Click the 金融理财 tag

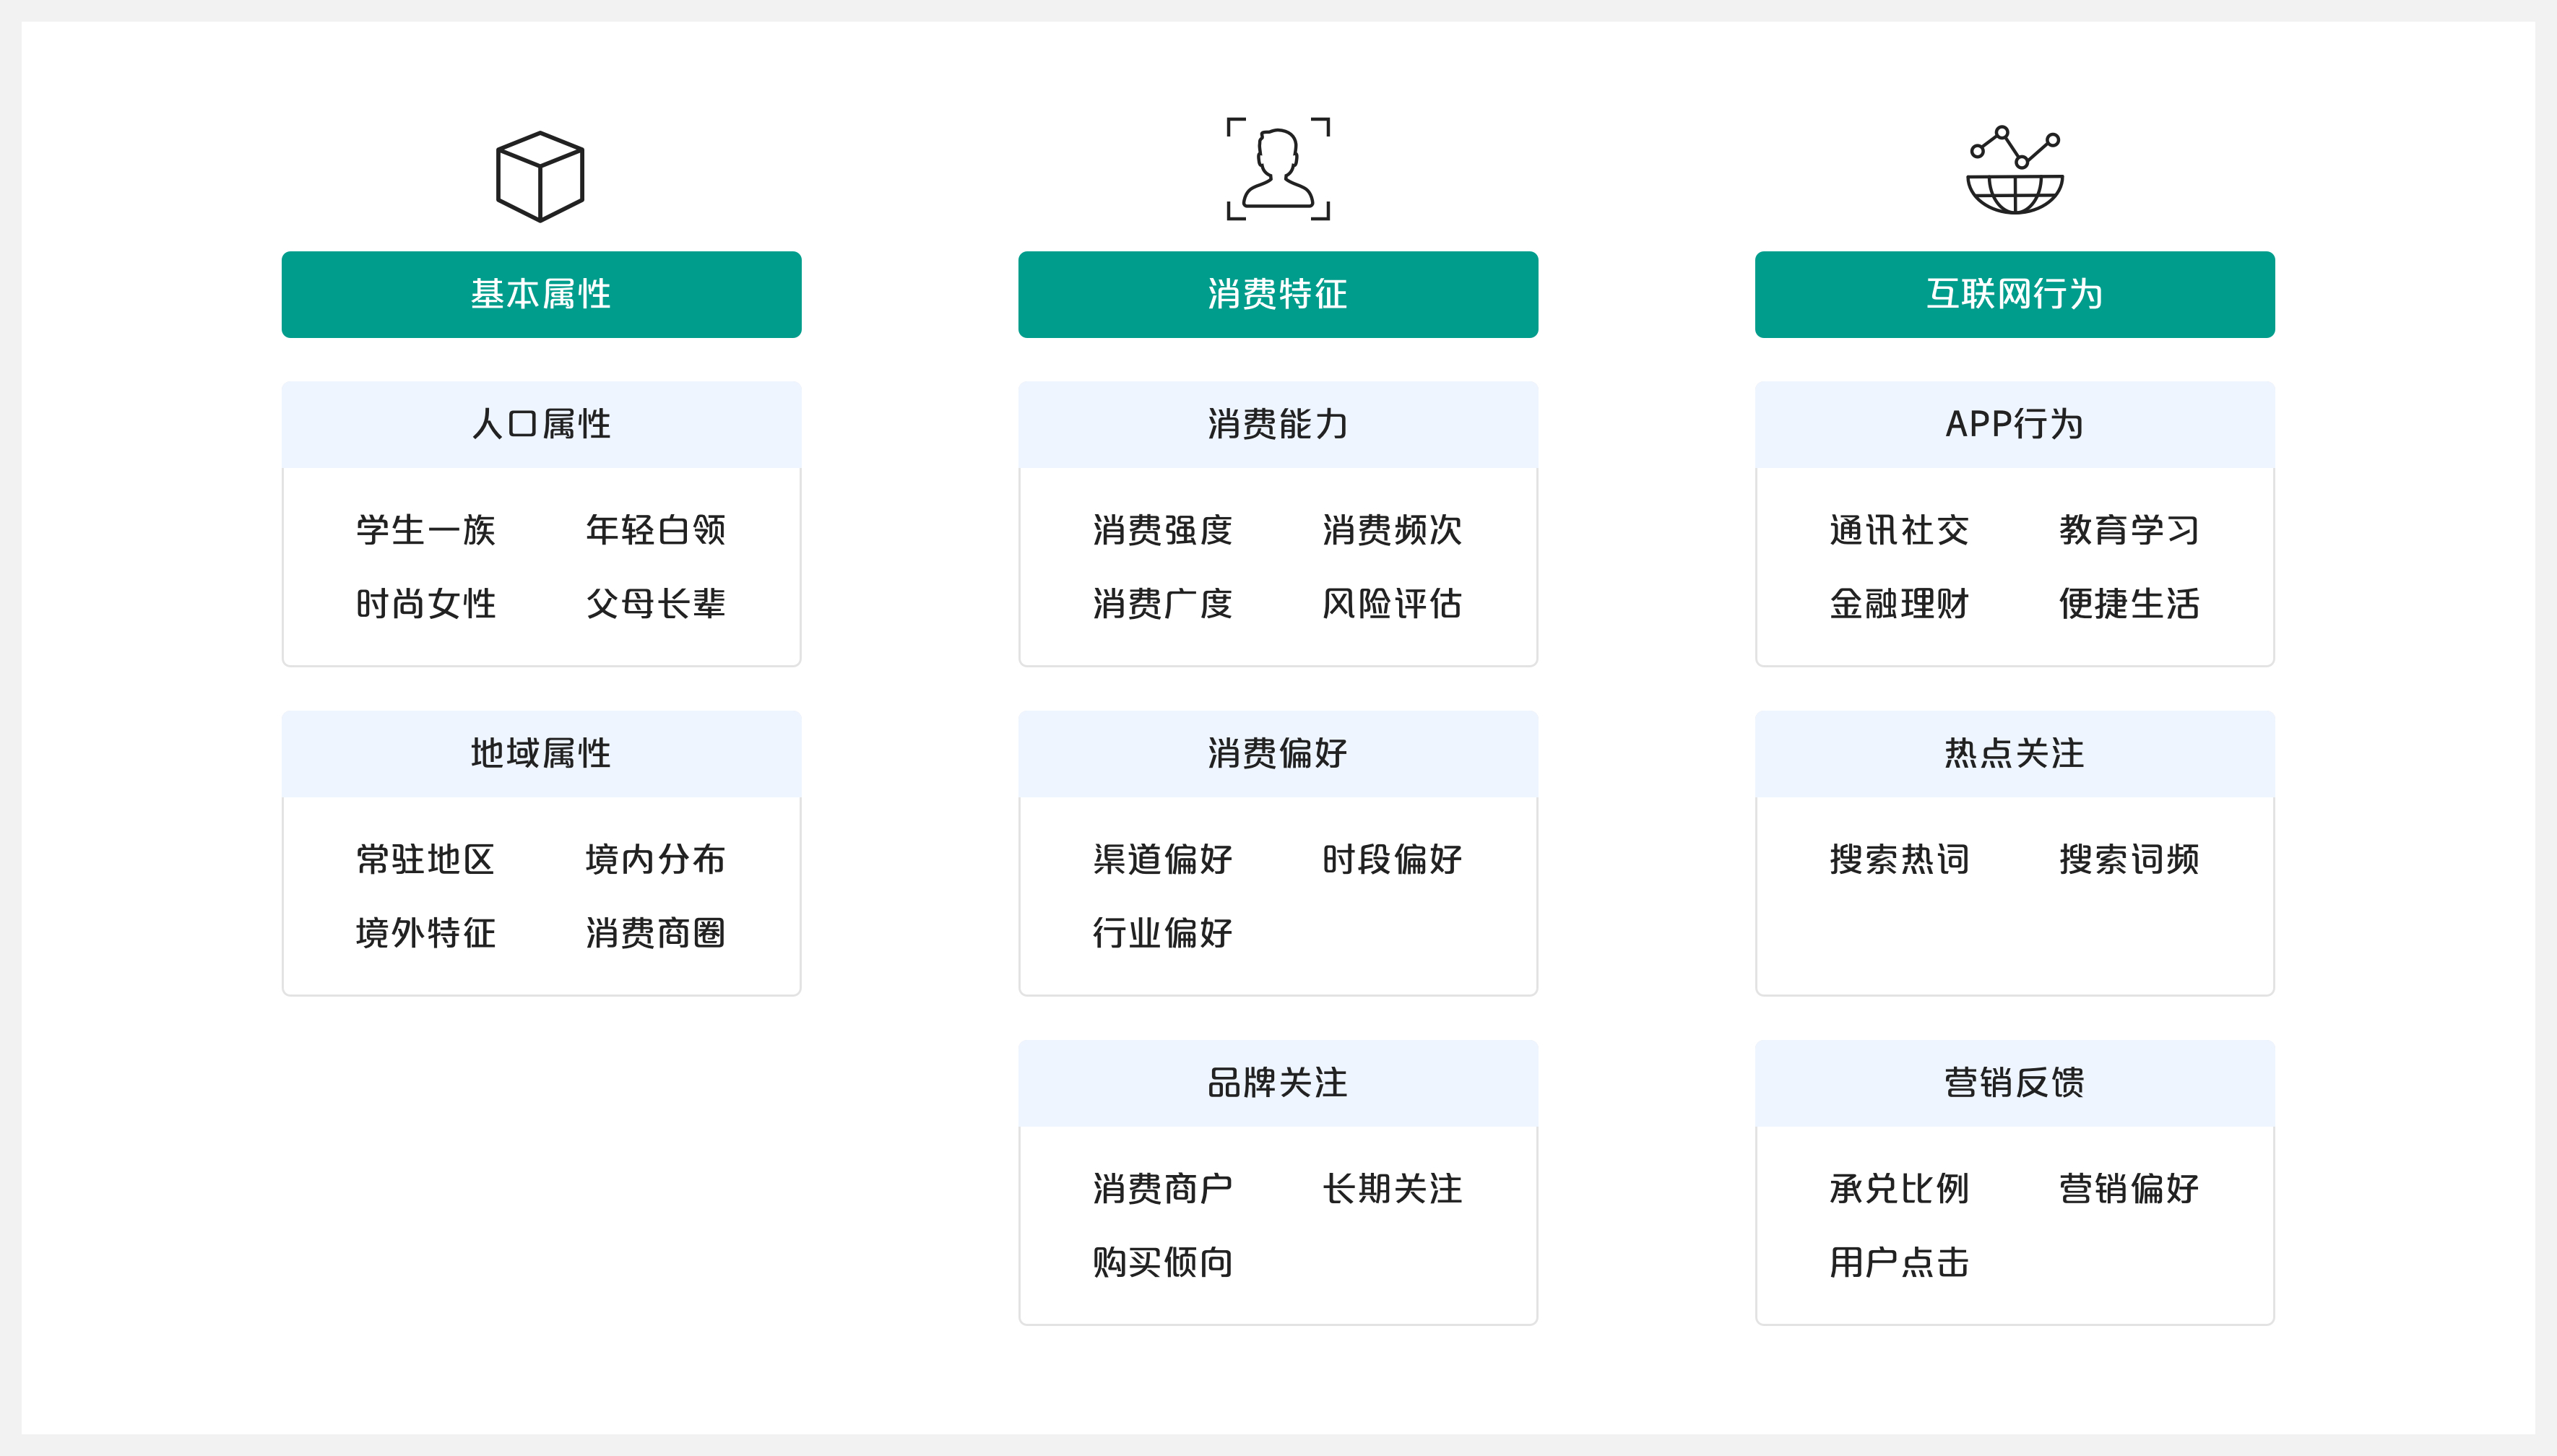click(1900, 604)
